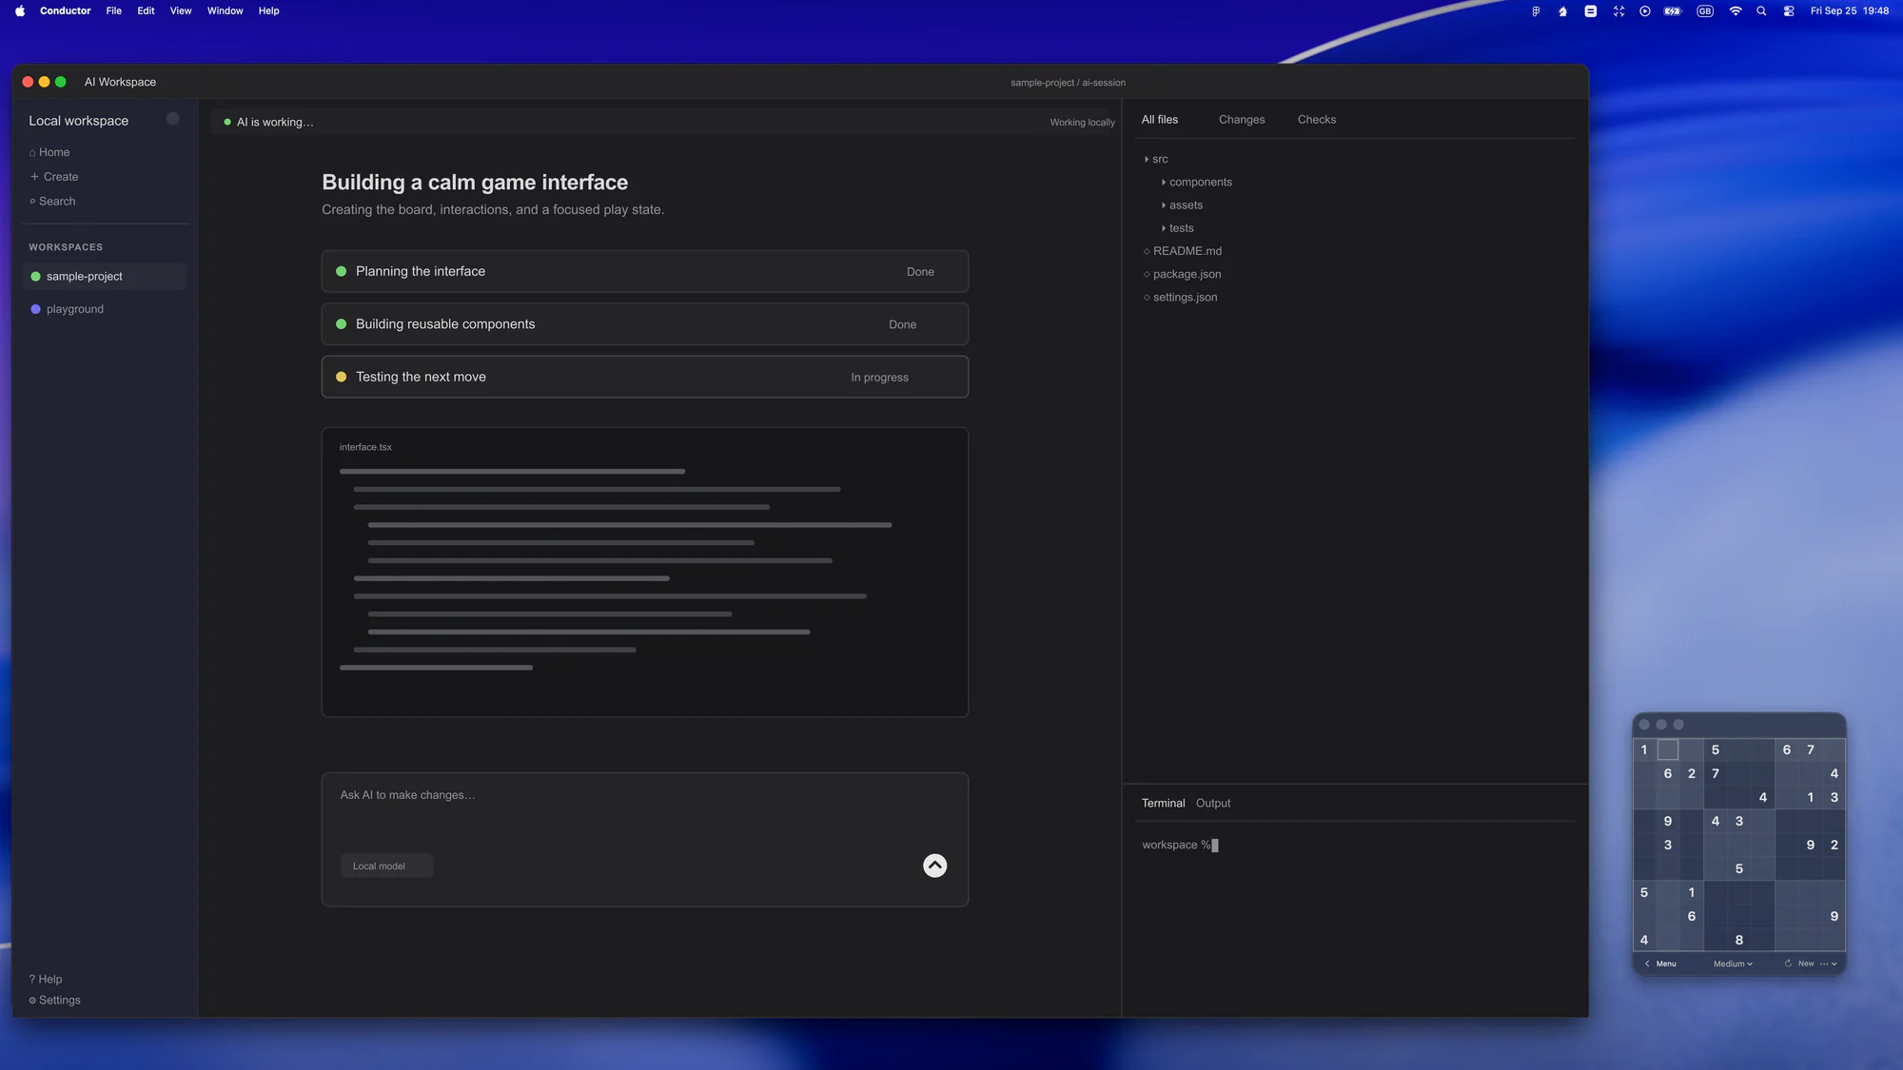Open the File menu
This screenshot has height=1070, width=1903.
pos(114,11)
